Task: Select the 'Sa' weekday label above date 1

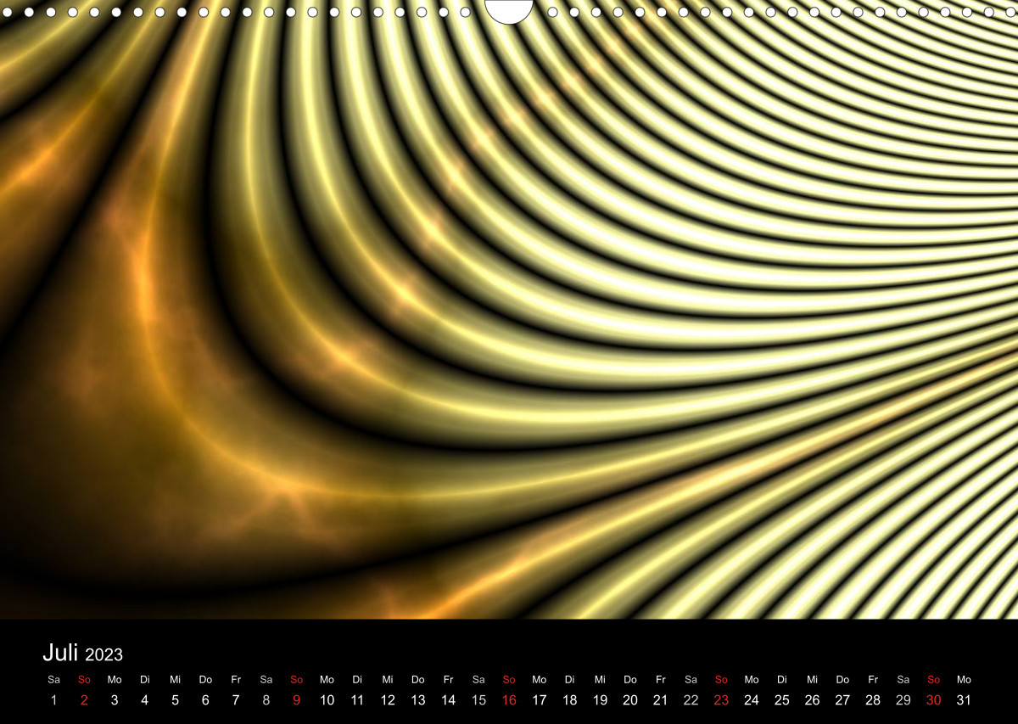Action: coord(53,679)
